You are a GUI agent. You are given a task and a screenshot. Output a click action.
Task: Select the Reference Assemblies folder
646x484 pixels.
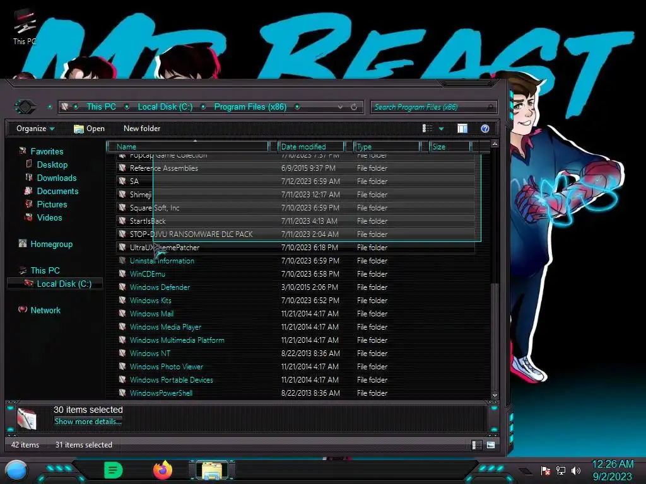point(295,168)
